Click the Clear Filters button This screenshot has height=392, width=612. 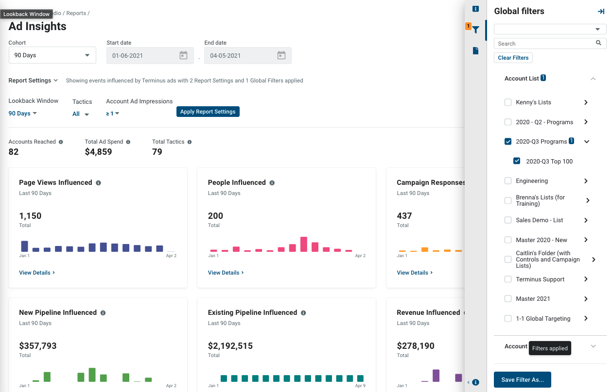(513, 58)
